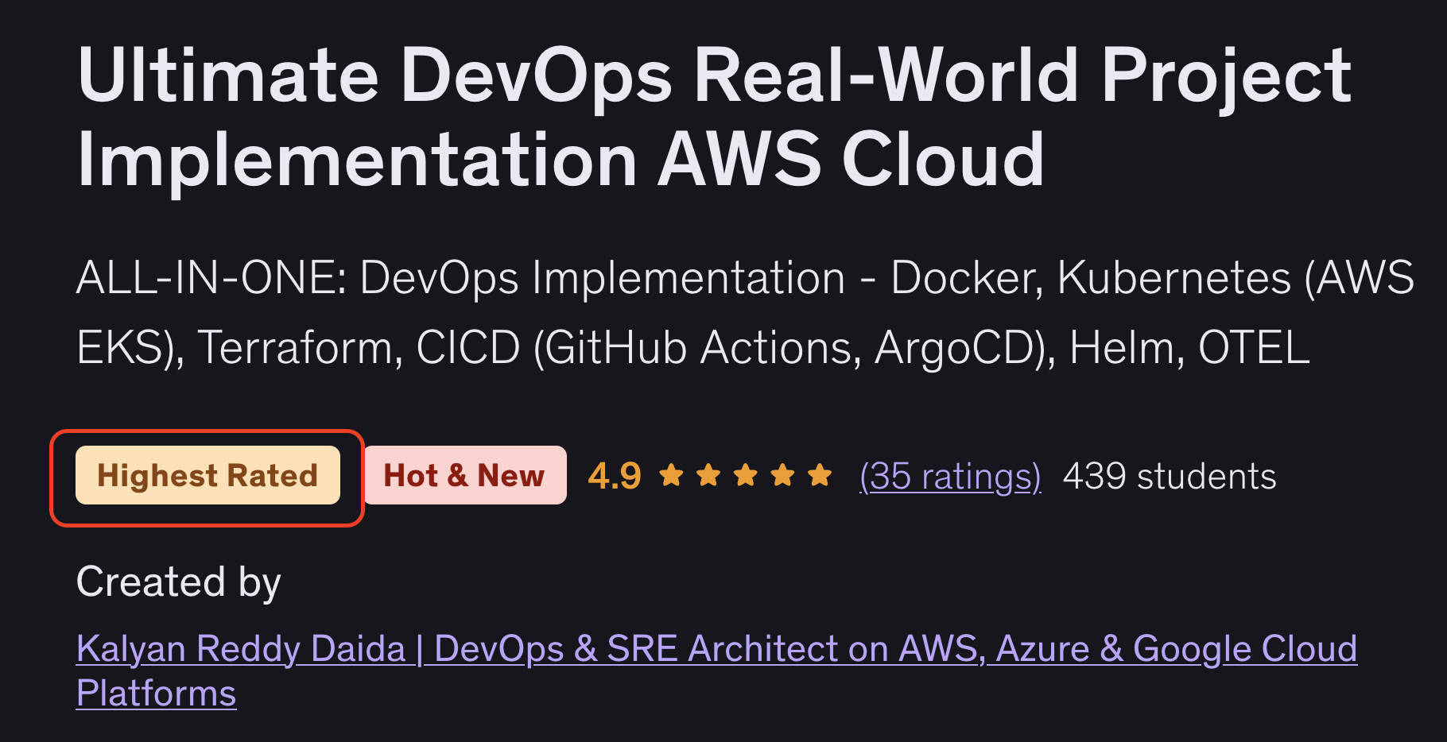Click the fourth rating star

[782, 475]
